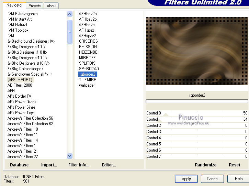This screenshot has height=186, width=249.
Task: Choose the TILEMIRR filter
Action: (88, 80)
